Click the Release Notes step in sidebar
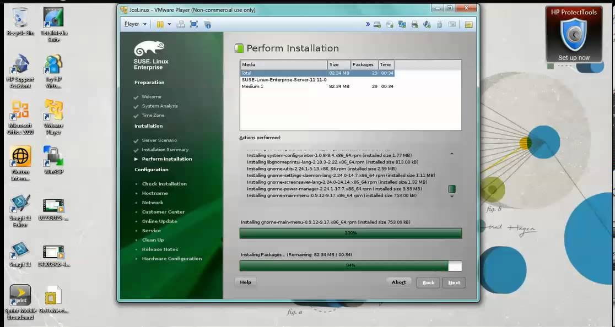 point(160,249)
